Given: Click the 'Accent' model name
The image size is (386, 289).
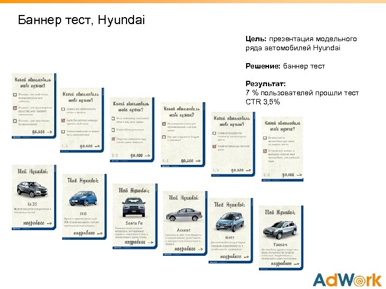Looking at the screenshot, I should pos(184,230).
